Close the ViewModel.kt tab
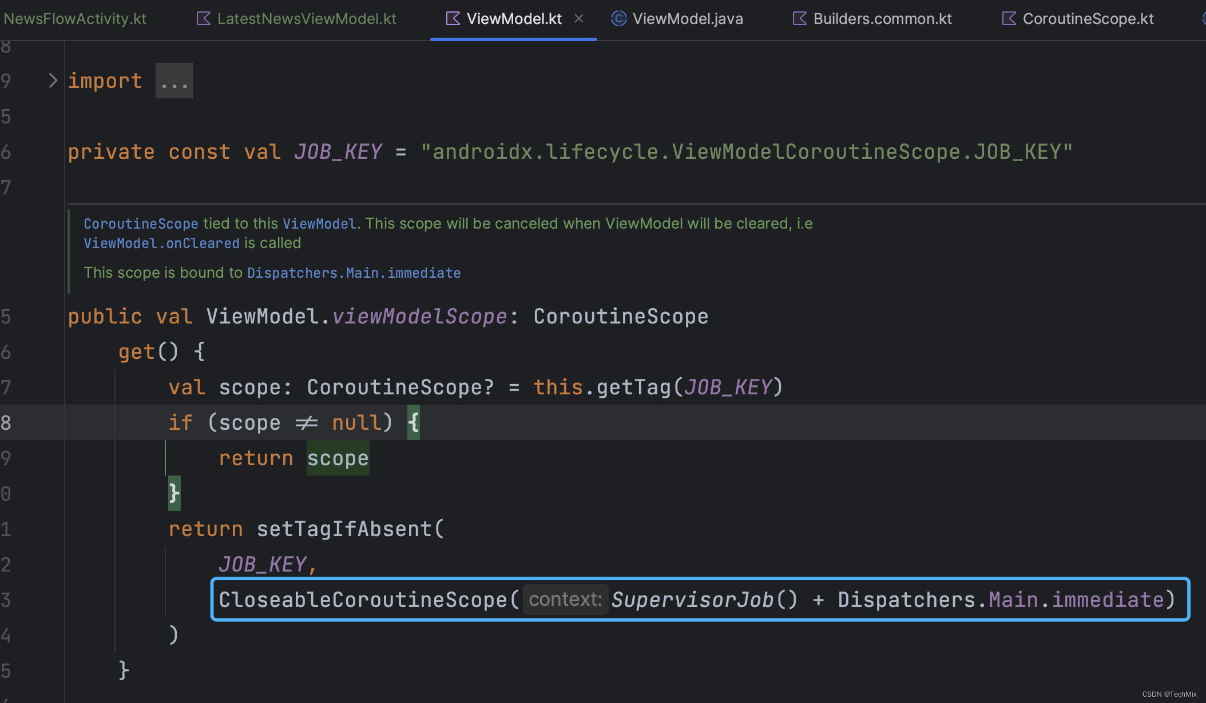 [x=579, y=19]
